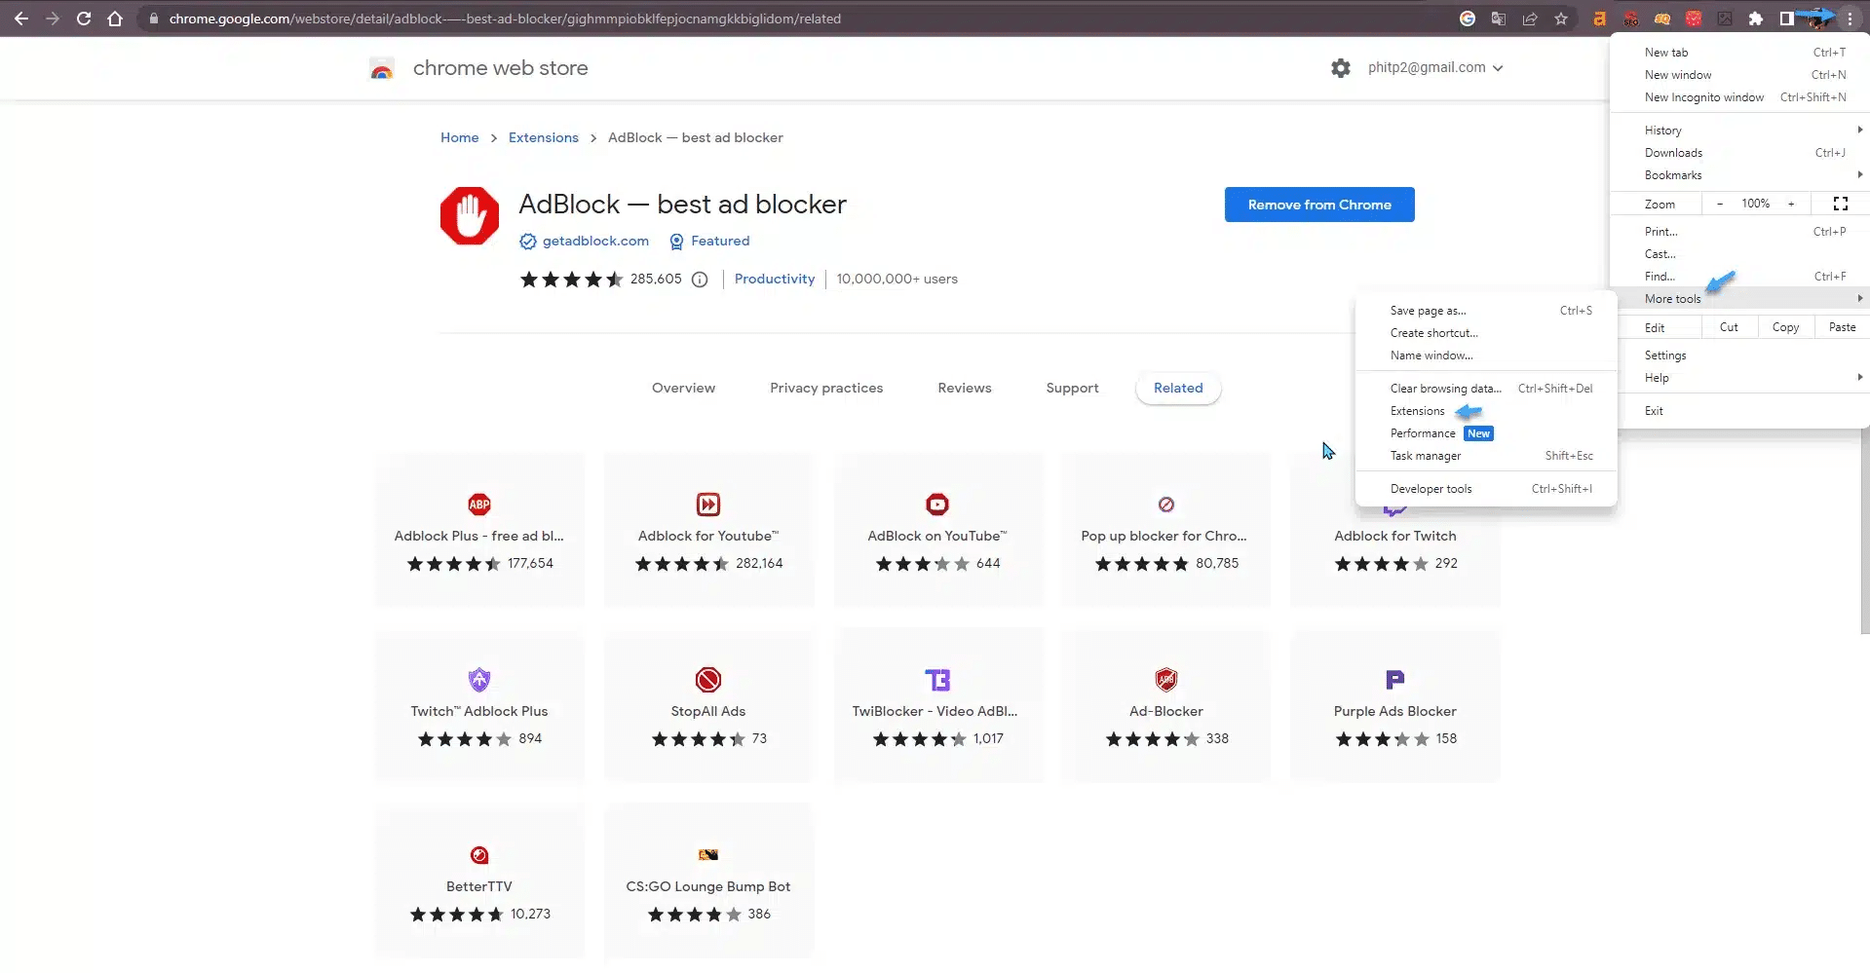
Task: Reload the page with the refresh icon
Action: (84, 19)
